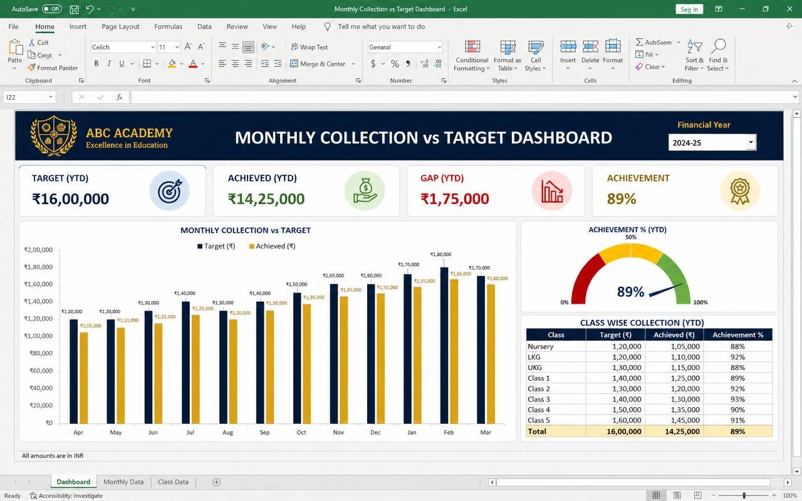Add a new sheet with plus button

pyautogui.click(x=216, y=482)
